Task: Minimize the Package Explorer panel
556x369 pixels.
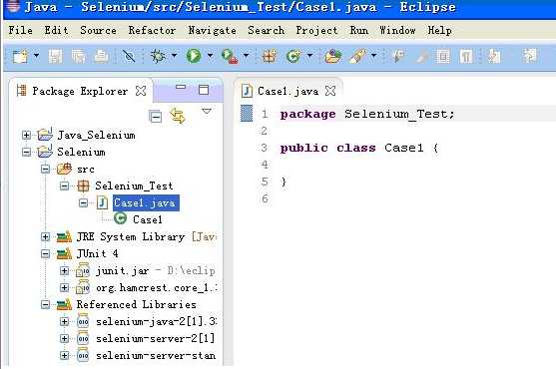Action: [181, 87]
